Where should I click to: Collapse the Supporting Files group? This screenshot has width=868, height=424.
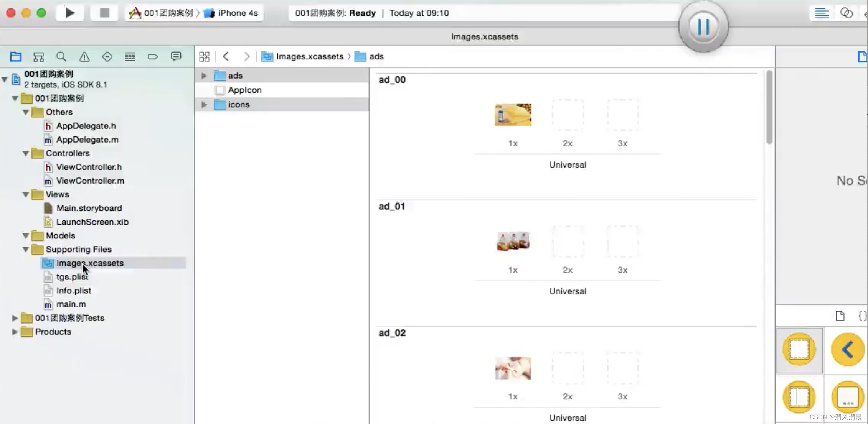pos(26,250)
